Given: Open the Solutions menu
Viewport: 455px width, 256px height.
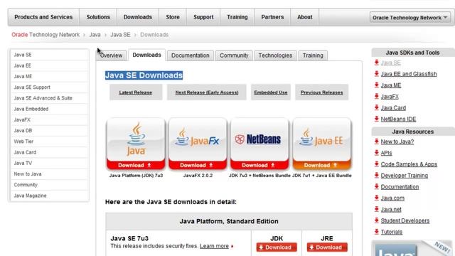Looking at the screenshot, I should [x=98, y=17].
